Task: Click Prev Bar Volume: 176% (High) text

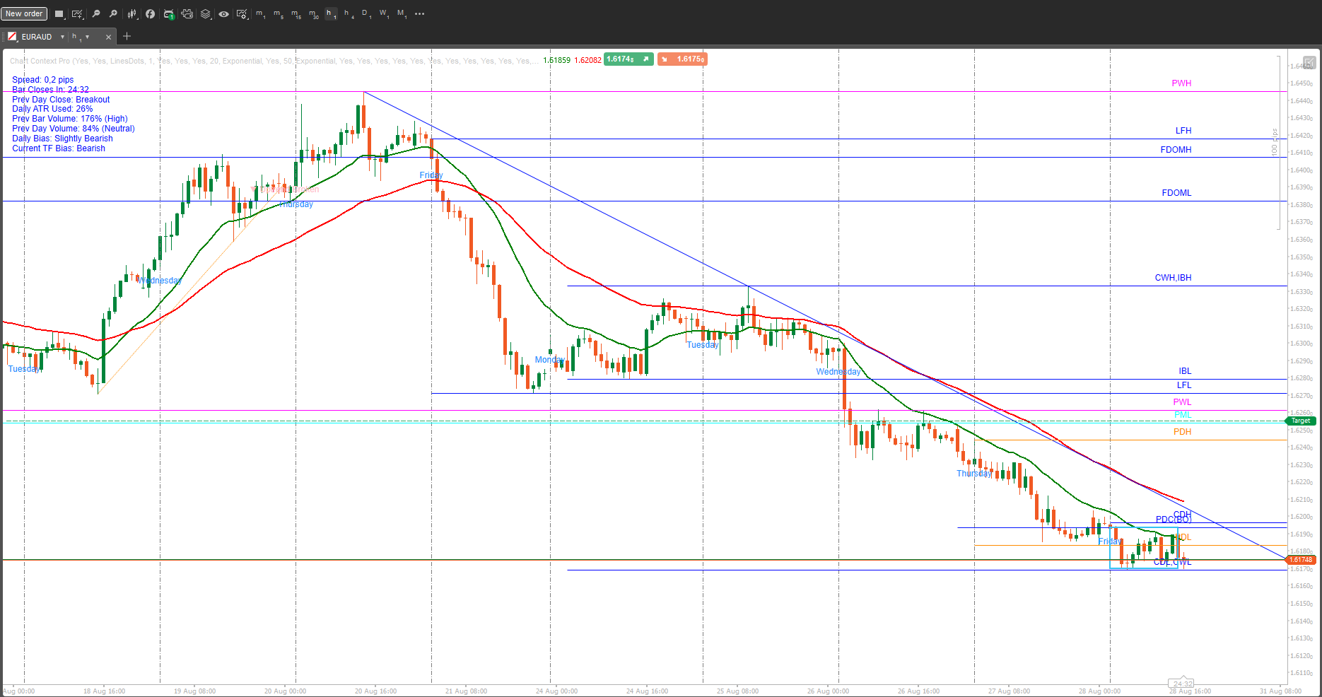Action: (x=69, y=119)
